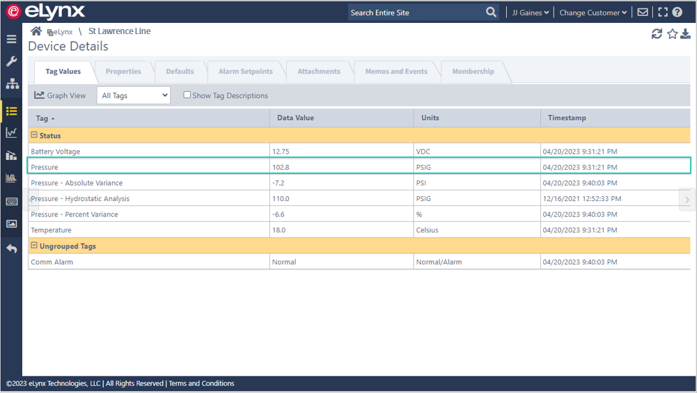
Task: Click the -7.2 absolute variance value
Action: click(279, 183)
